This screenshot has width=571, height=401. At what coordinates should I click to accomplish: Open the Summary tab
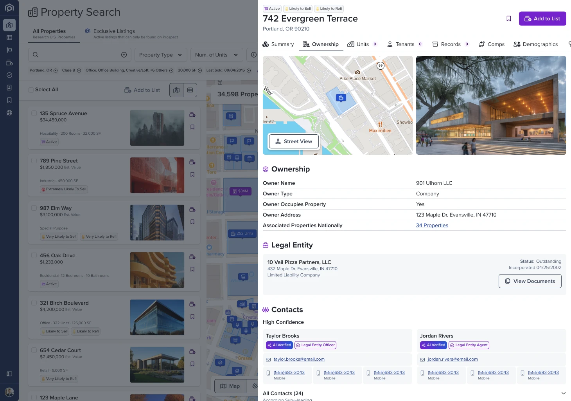click(278, 44)
